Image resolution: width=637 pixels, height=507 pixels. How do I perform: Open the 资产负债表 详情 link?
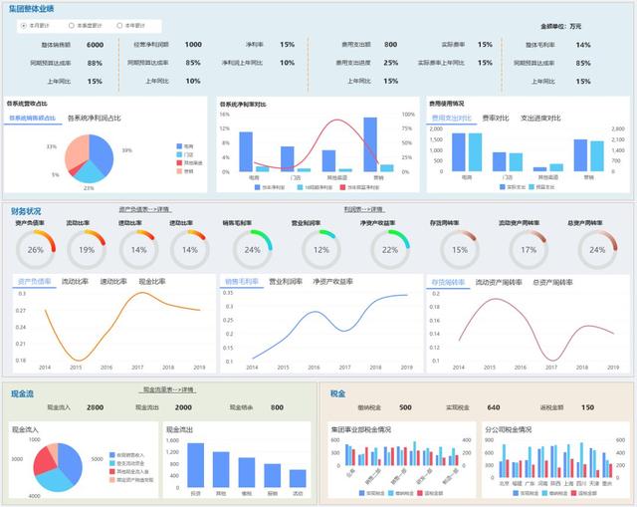(x=145, y=210)
